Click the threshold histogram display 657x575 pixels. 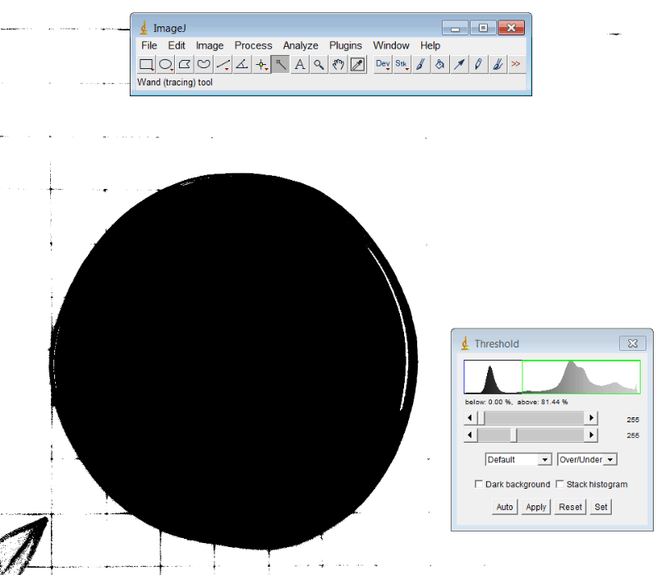coord(550,376)
